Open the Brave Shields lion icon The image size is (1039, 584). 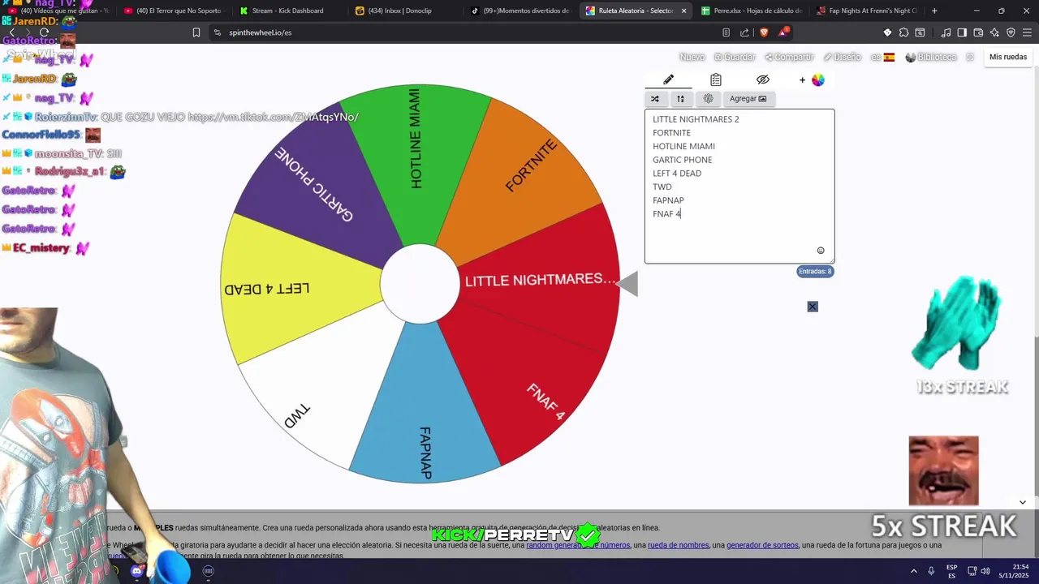coord(764,32)
